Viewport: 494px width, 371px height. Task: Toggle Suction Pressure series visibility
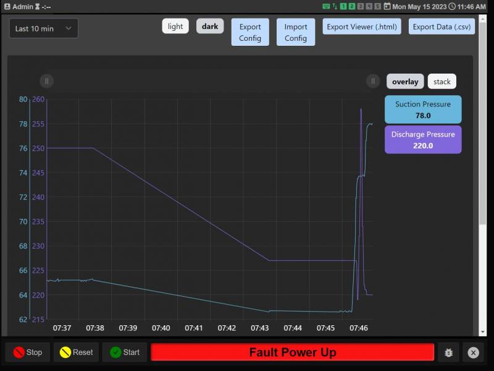423,109
